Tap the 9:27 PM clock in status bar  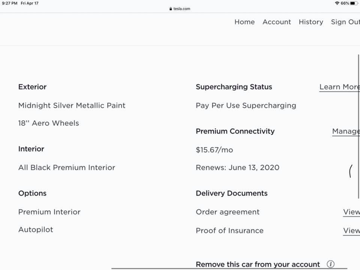click(x=10, y=3)
